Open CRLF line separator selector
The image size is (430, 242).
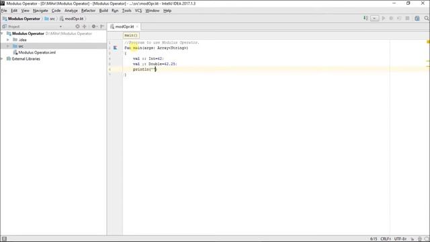tap(386, 239)
